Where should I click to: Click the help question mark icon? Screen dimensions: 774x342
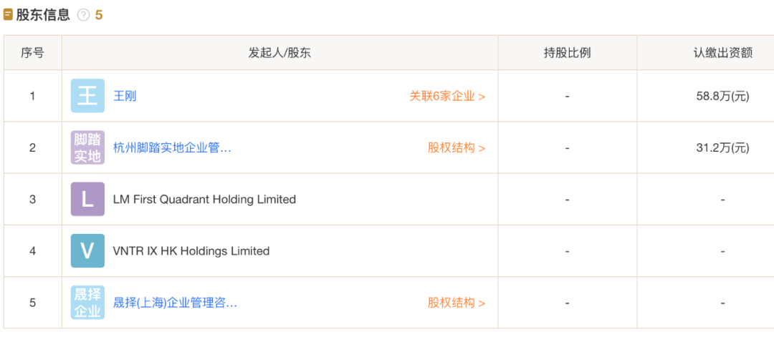(x=84, y=14)
